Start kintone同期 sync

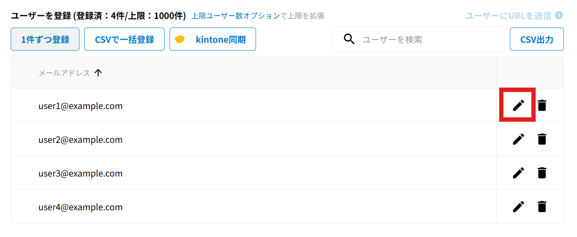coord(213,39)
